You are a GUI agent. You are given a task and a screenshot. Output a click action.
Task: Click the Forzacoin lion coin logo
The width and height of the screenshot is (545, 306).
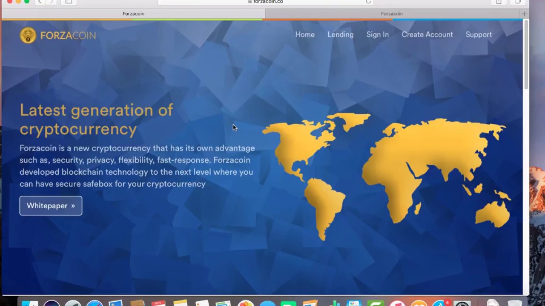pyautogui.click(x=28, y=35)
